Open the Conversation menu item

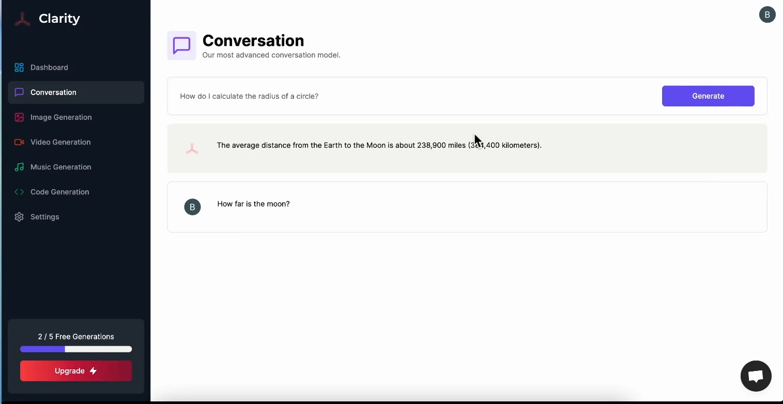tap(53, 92)
